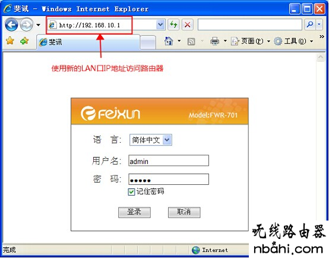Open search provider options dropdown

pyautogui.click(x=319, y=24)
